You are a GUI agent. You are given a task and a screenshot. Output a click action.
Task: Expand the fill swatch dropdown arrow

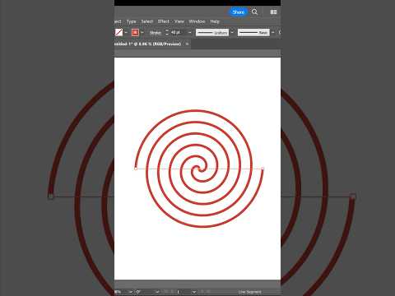point(126,33)
